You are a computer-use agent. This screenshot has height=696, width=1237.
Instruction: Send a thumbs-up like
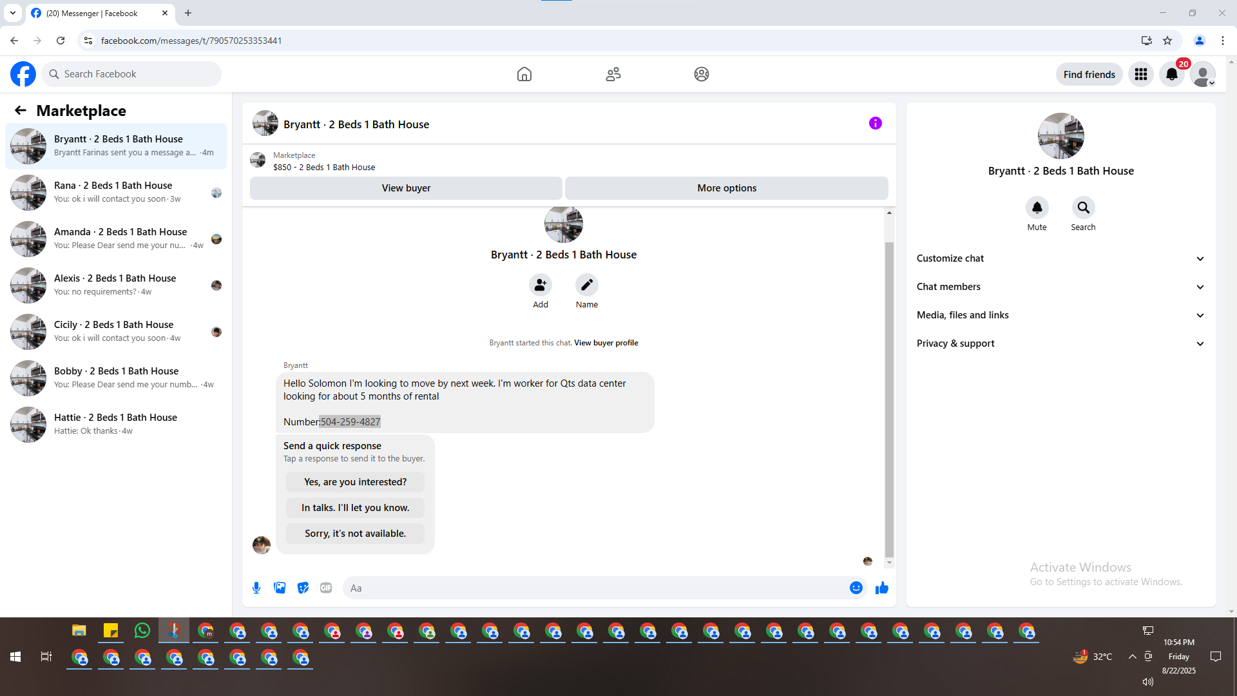click(882, 588)
